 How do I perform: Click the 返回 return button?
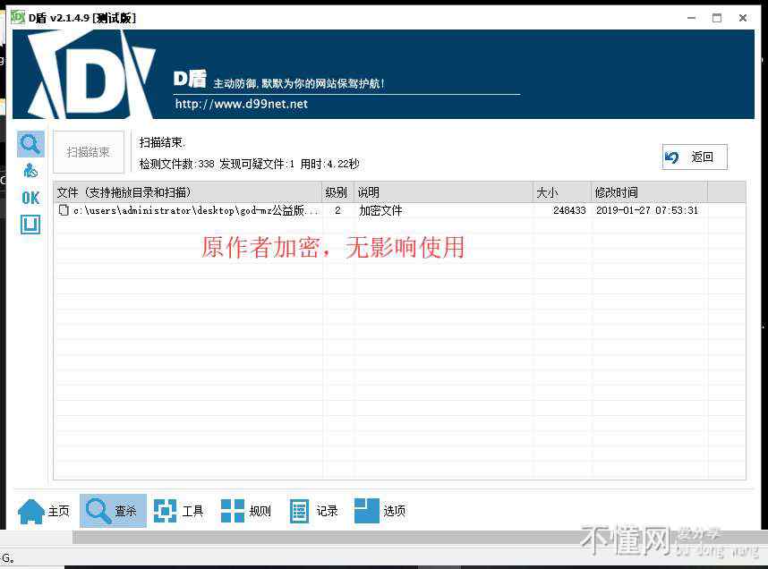[x=695, y=157]
